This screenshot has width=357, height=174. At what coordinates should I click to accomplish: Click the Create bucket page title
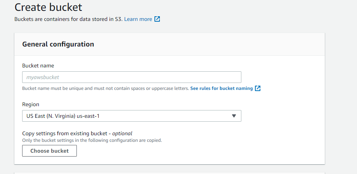48,7
